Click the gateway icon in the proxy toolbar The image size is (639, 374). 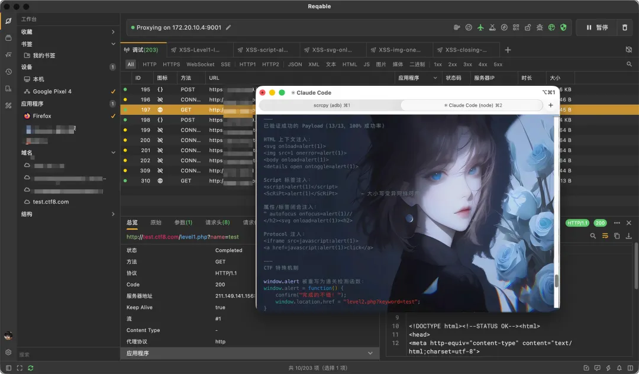pos(457,27)
